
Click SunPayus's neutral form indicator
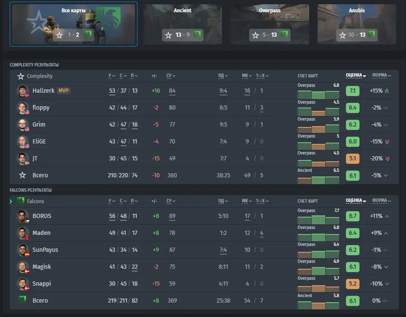pos(385,250)
